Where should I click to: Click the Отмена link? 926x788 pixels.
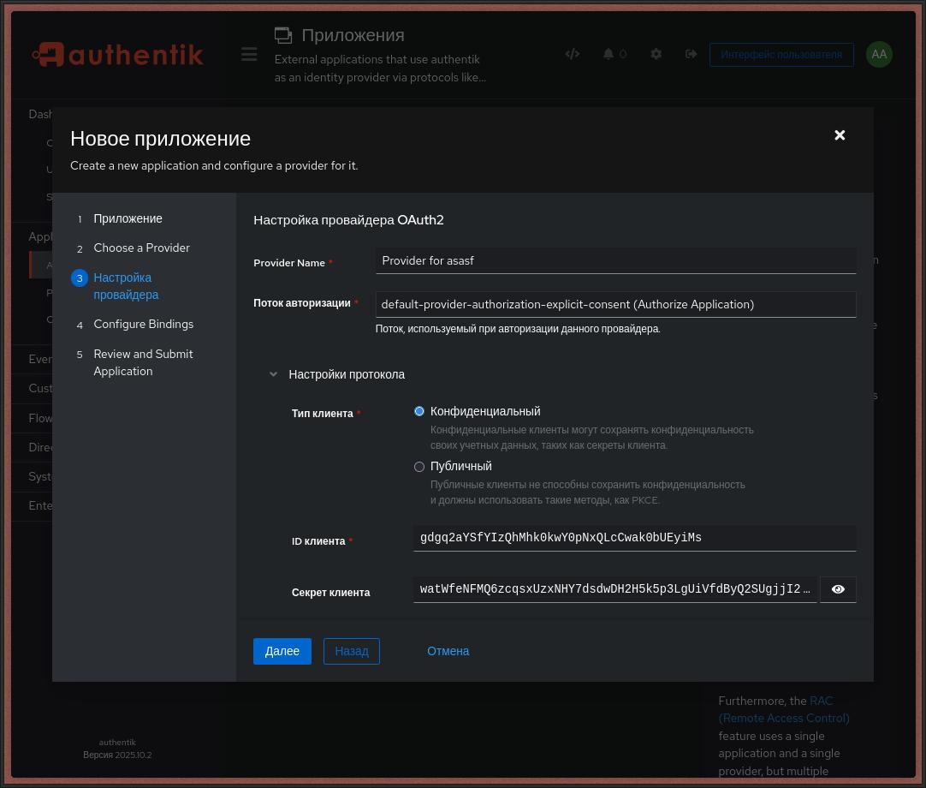click(x=448, y=651)
